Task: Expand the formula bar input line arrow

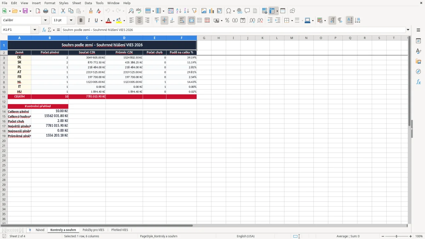Action: tap(408, 30)
